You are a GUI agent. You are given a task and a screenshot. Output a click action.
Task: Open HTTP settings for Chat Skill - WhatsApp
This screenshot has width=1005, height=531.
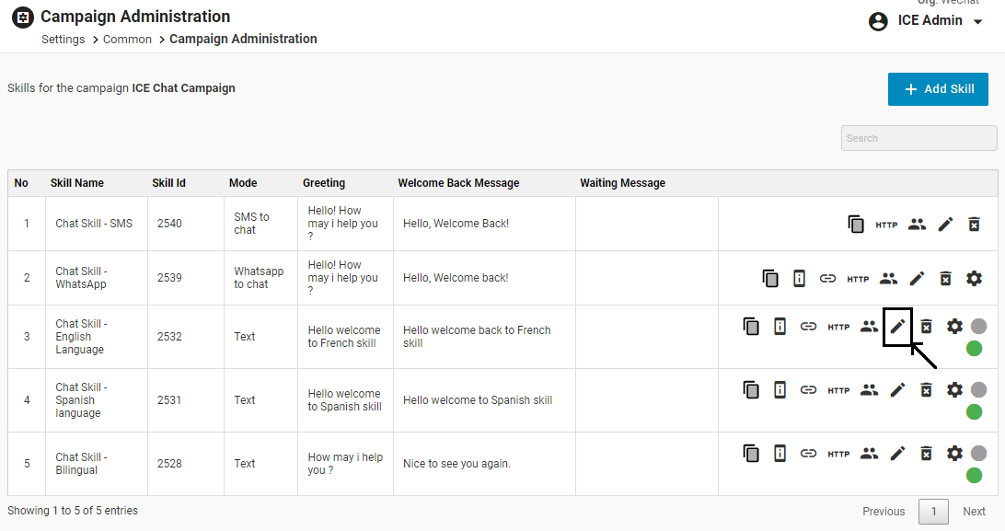tap(858, 279)
